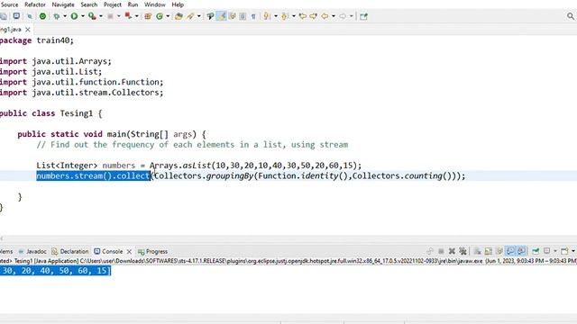577x324 pixels.
Task: Click the Next Edit Location icon
Action: tap(313, 16)
